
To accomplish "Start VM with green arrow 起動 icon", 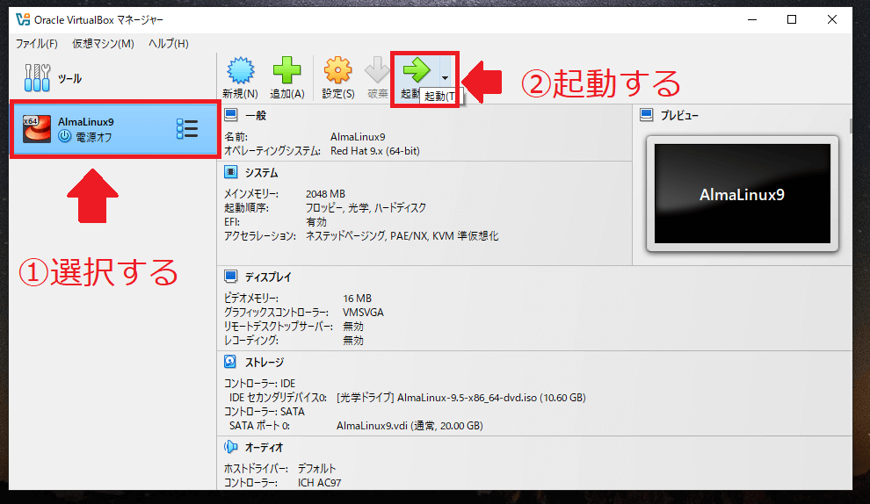I will pyautogui.click(x=417, y=70).
